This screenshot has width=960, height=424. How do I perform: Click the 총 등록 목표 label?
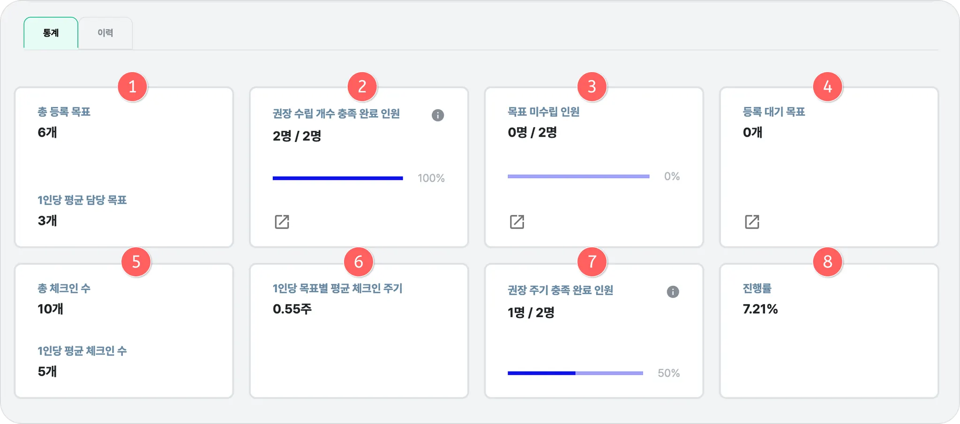click(64, 112)
